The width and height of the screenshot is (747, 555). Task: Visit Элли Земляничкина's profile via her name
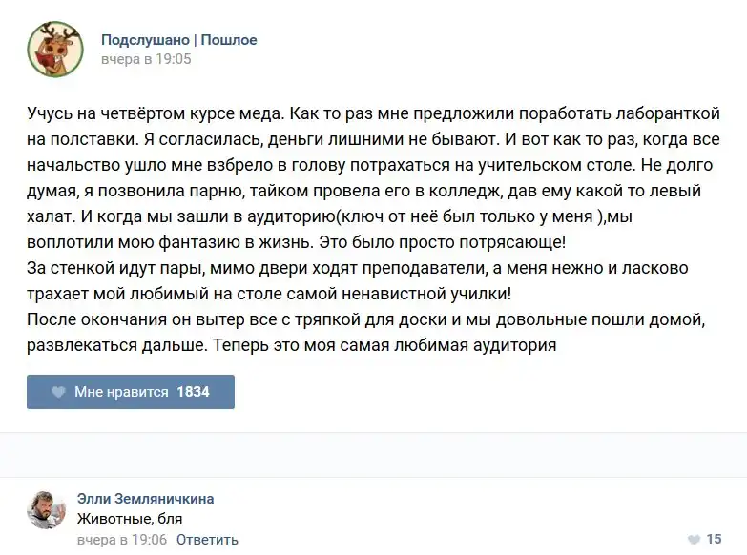click(x=145, y=499)
